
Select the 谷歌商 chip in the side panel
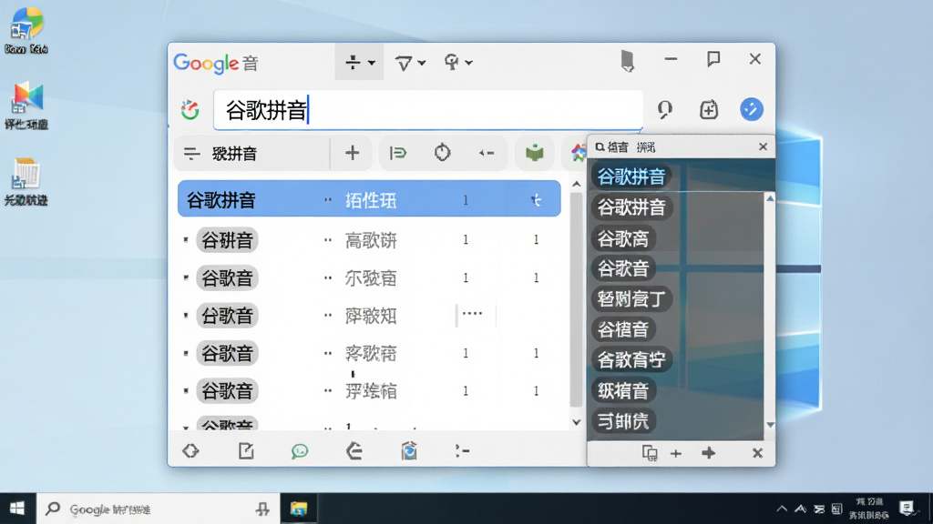[x=623, y=239]
